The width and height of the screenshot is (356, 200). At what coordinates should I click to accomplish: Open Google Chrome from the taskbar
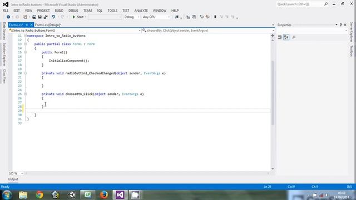[x=39, y=195]
